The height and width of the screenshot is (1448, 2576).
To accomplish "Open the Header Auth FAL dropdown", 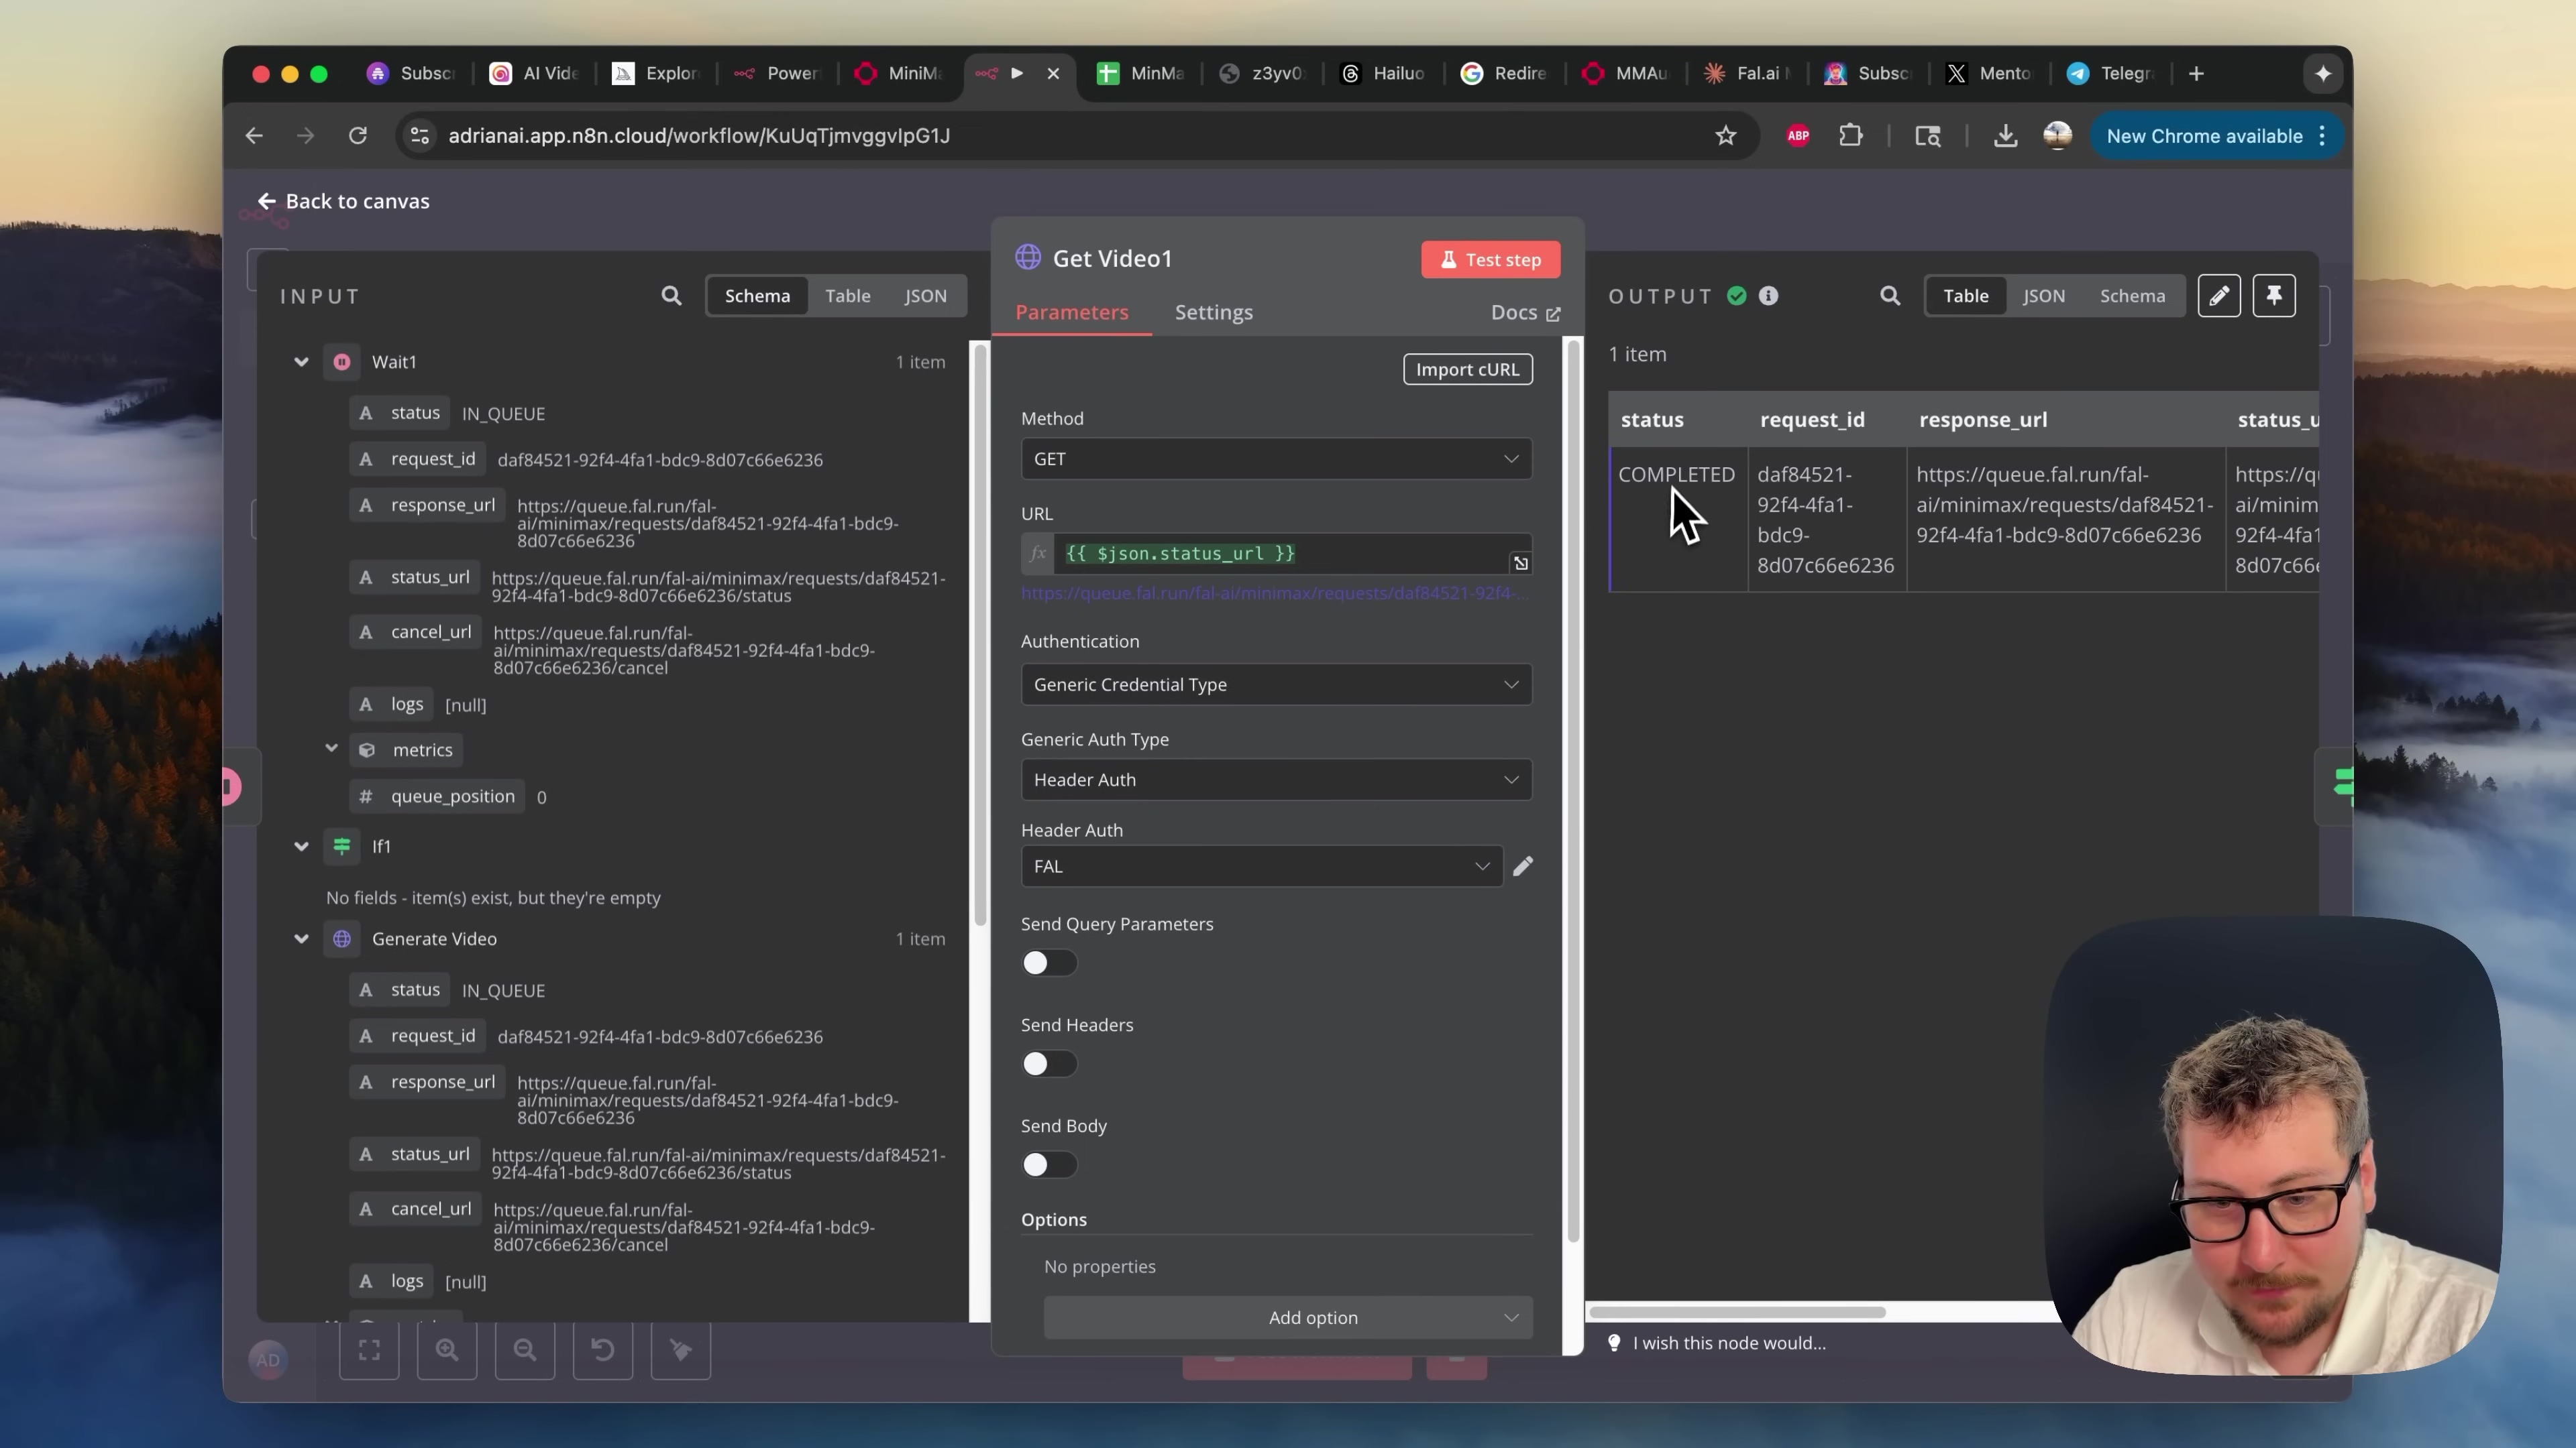I will tap(1261, 866).
